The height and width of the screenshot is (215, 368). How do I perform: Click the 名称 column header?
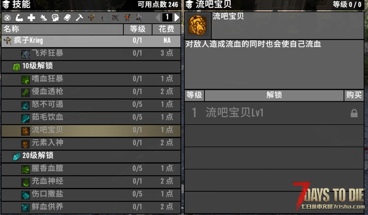pyautogui.click(x=62, y=29)
